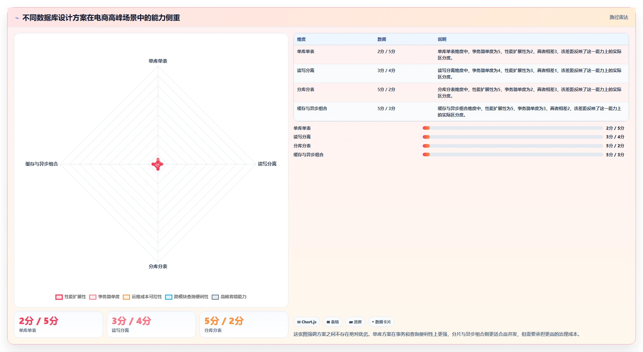Viewport: 643px width, 352px height.
Task: Toggle 性能扩展性 legend series
Action: pos(71,297)
